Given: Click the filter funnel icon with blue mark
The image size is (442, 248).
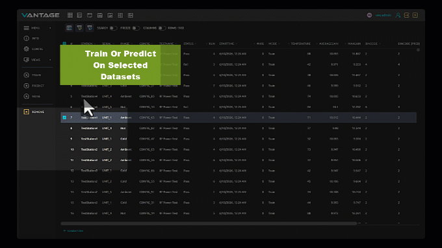Looking at the screenshot, I should [x=90, y=28].
